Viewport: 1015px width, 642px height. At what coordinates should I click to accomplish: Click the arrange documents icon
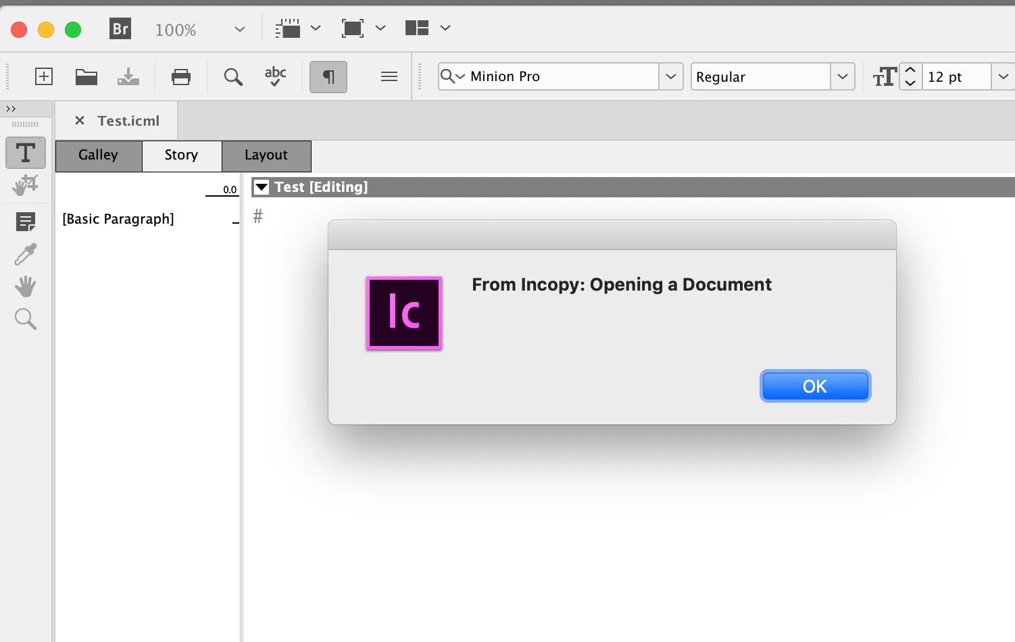[417, 28]
